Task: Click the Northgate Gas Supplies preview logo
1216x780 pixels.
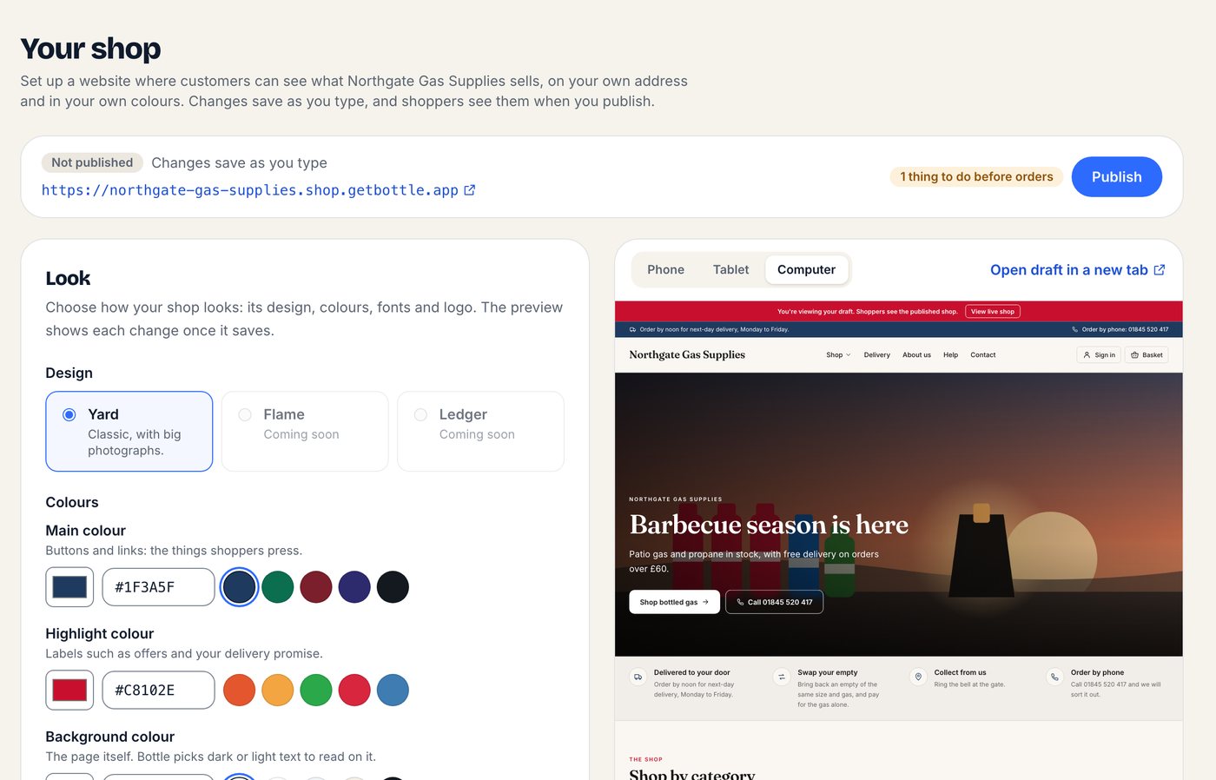Action: [x=687, y=354]
